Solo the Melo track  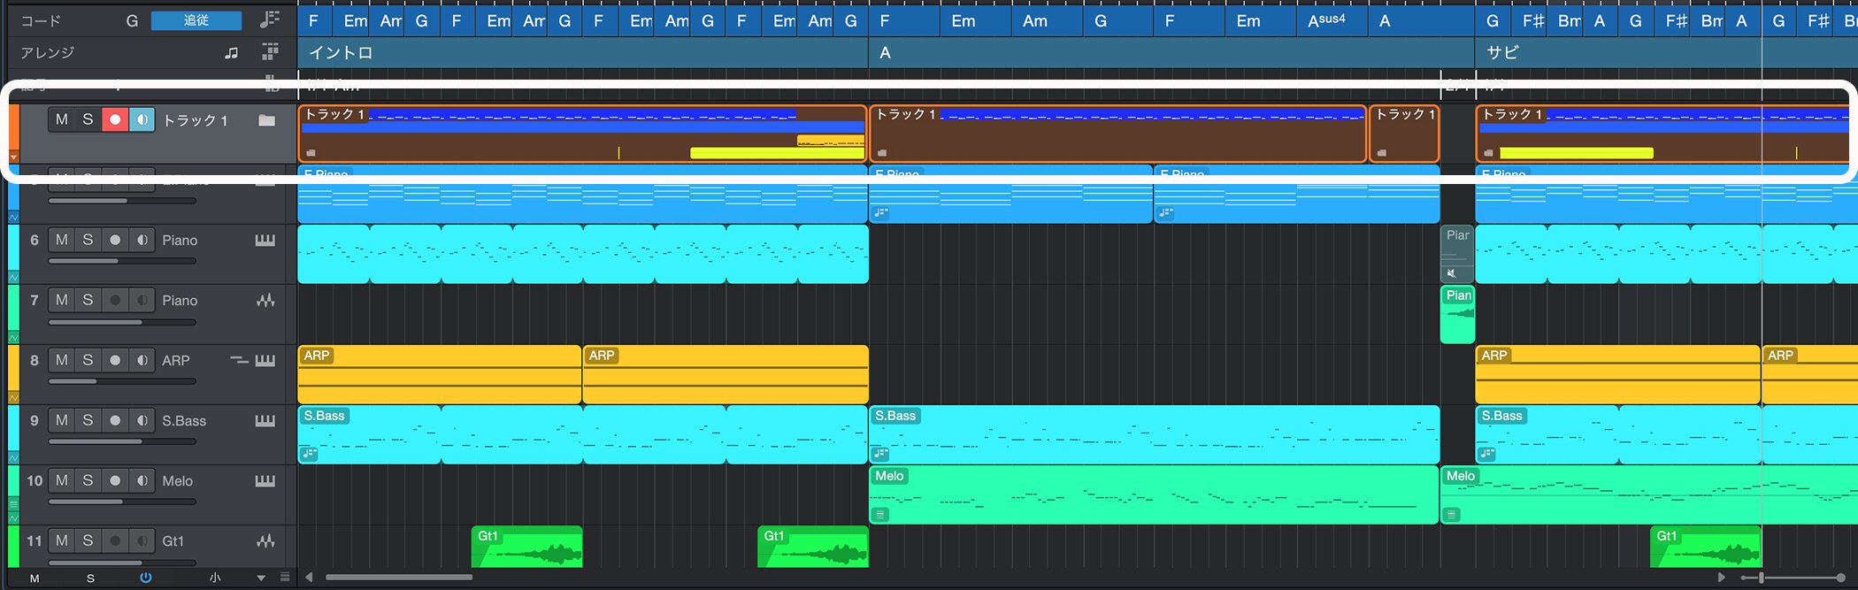[x=88, y=481]
